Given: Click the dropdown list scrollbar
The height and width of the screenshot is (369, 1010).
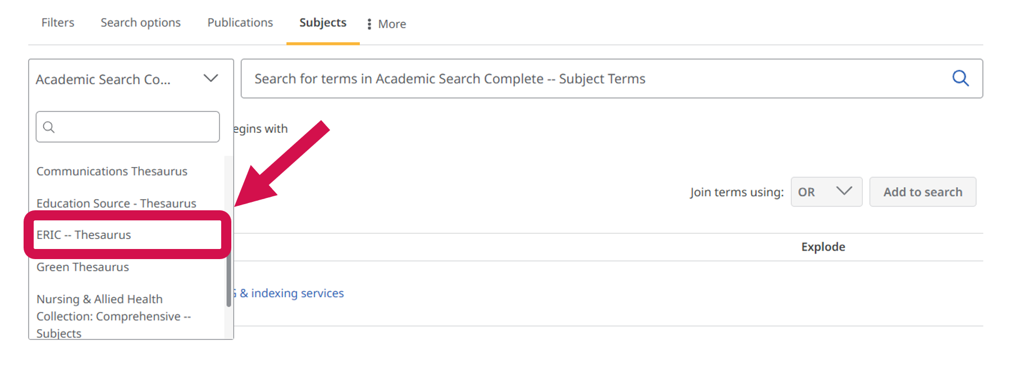Looking at the screenshot, I should tap(228, 280).
